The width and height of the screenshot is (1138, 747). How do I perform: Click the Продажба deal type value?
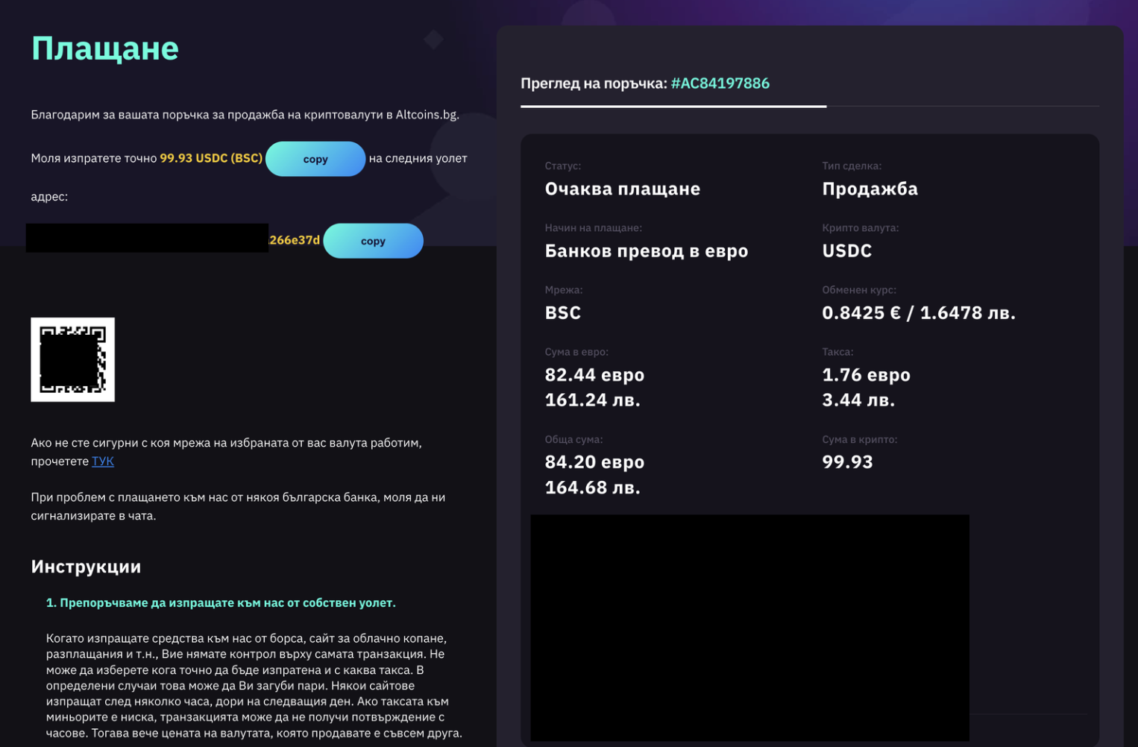click(x=870, y=189)
